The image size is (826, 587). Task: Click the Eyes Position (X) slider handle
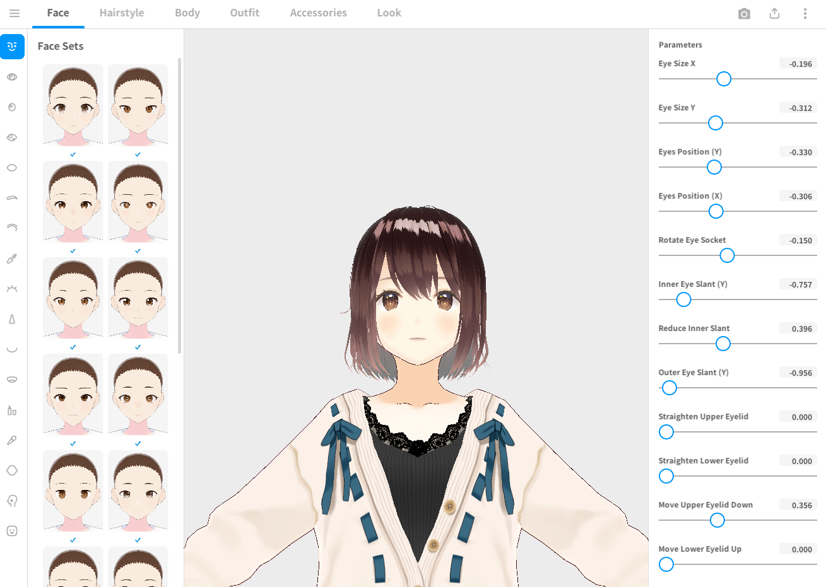(716, 211)
